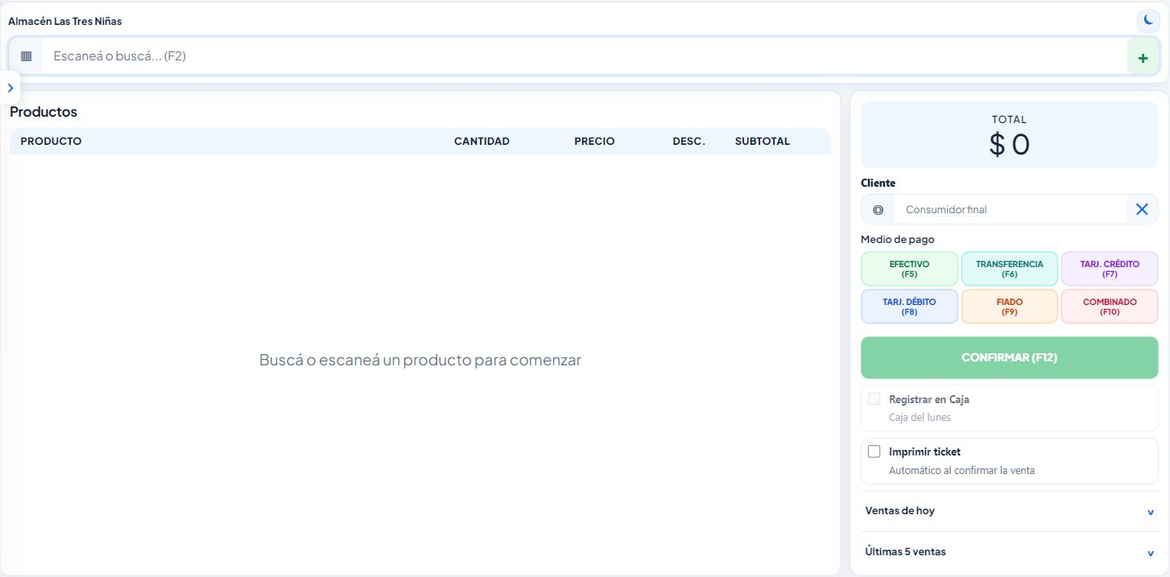
Task: Click the Medio de pago label
Action: pyautogui.click(x=898, y=239)
